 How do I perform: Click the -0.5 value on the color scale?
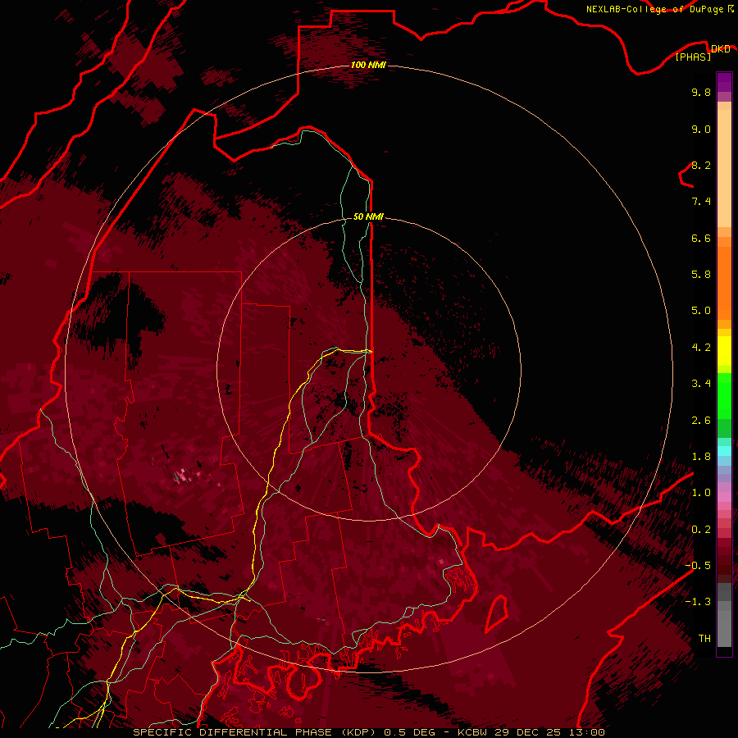(x=698, y=566)
